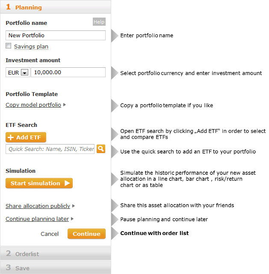Click the arrow beside Share allocation publicly

click(x=74, y=206)
